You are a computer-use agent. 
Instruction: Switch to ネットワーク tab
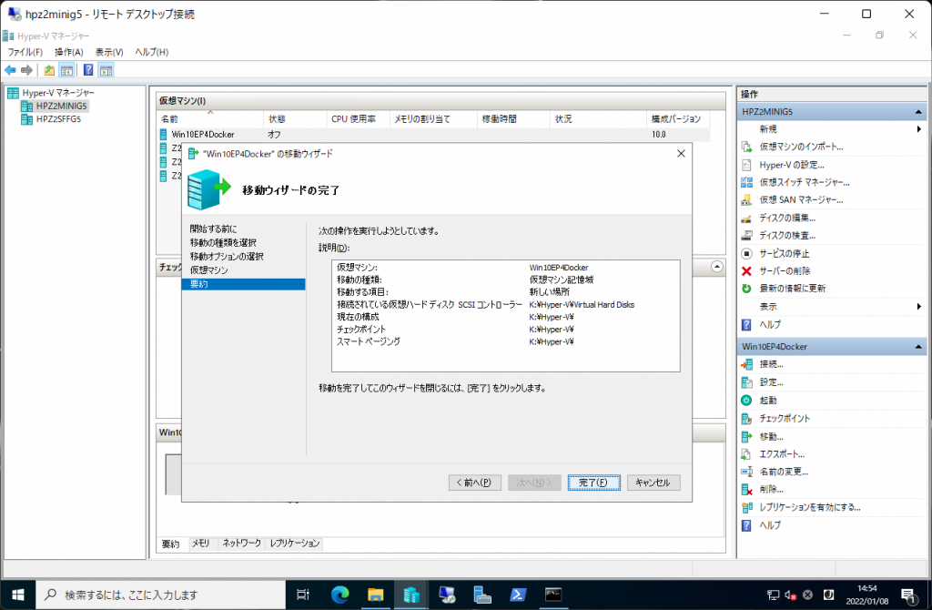point(241,544)
